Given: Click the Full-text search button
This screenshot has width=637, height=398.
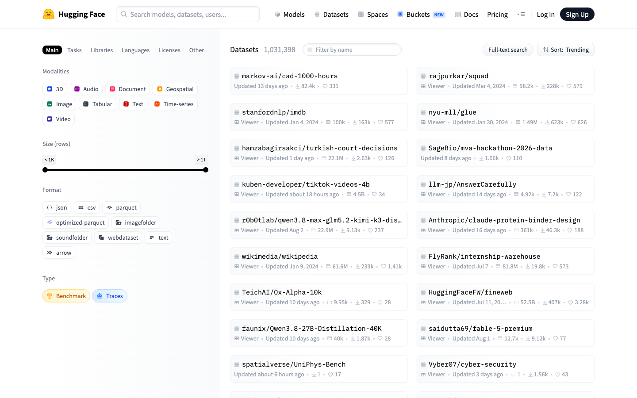Looking at the screenshot, I should tap(508, 50).
